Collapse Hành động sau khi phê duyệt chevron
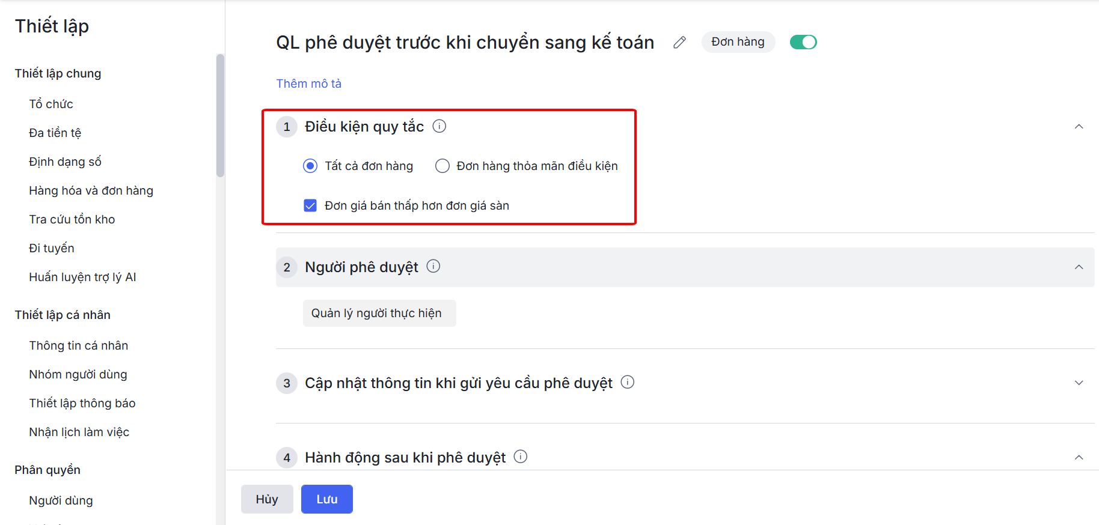This screenshot has width=1099, height=525. 1079,457
